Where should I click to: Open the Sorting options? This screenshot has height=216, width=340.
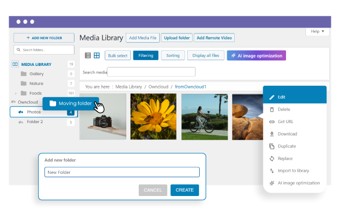coord(173,56)
